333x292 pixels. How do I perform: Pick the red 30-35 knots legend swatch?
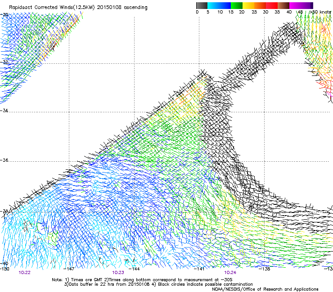272,5
